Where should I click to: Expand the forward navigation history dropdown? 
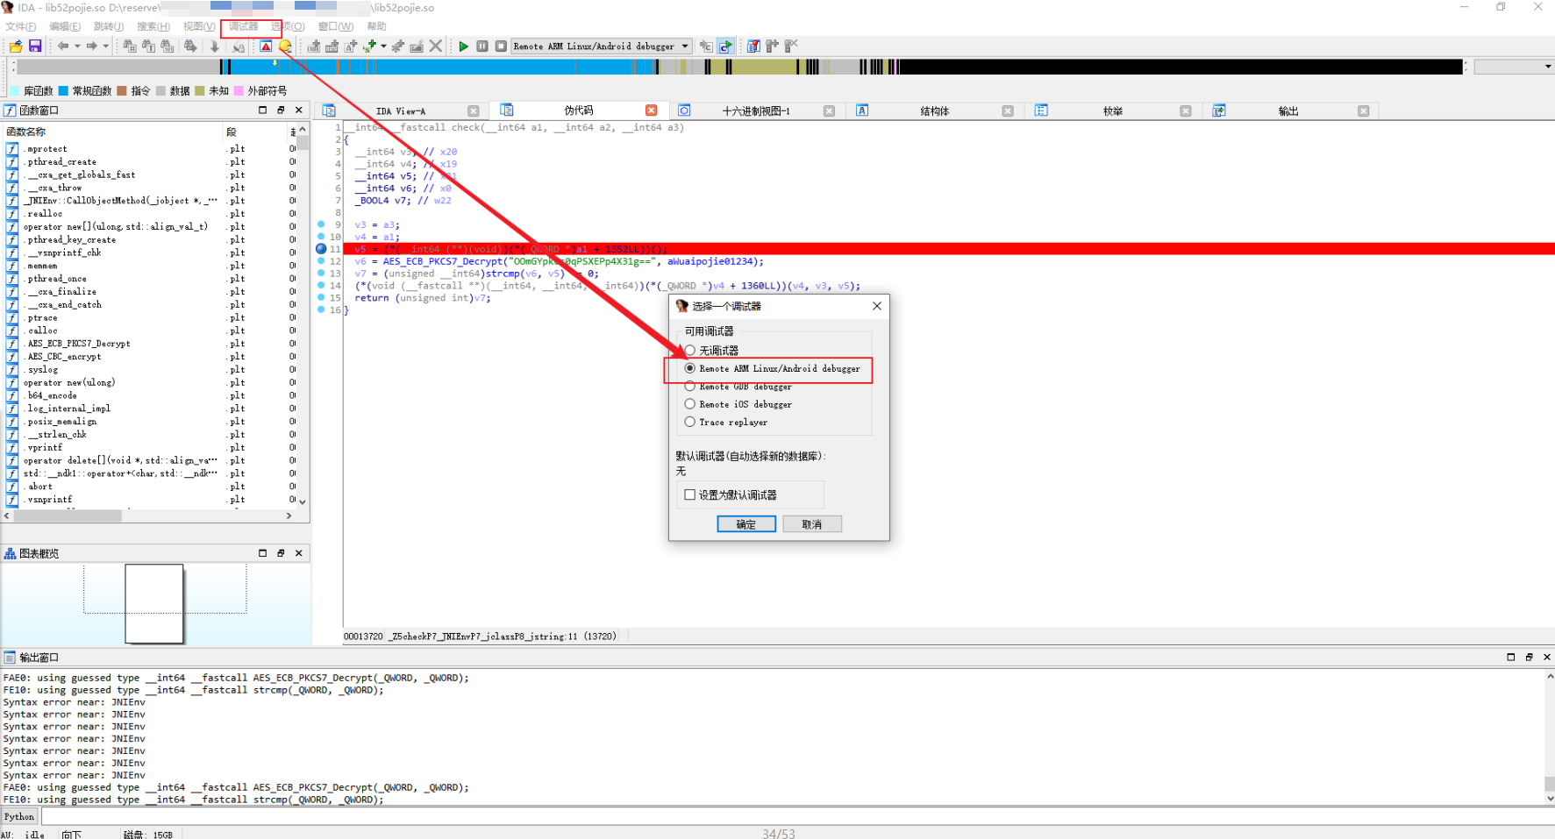click(105, 46)
